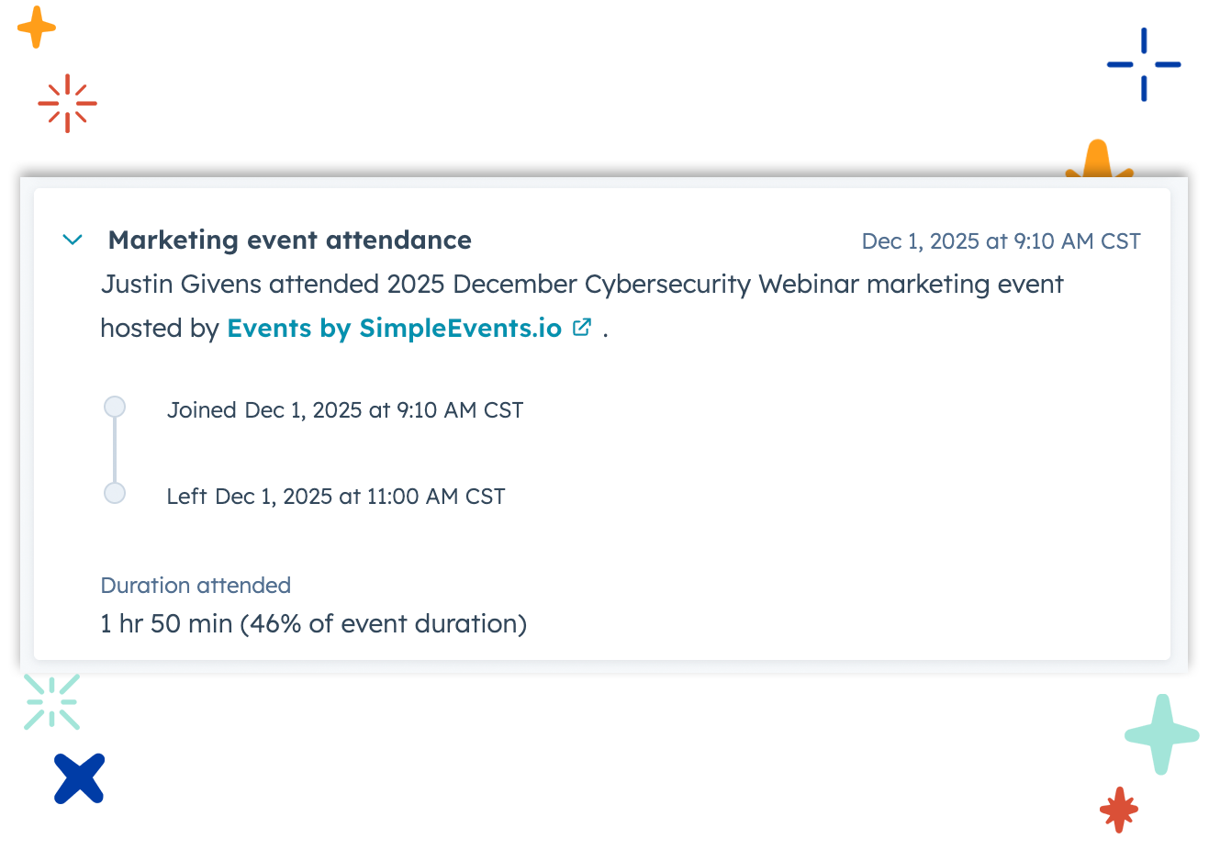Click the vertical line connecting timeline markers

(x=115, y=450)
